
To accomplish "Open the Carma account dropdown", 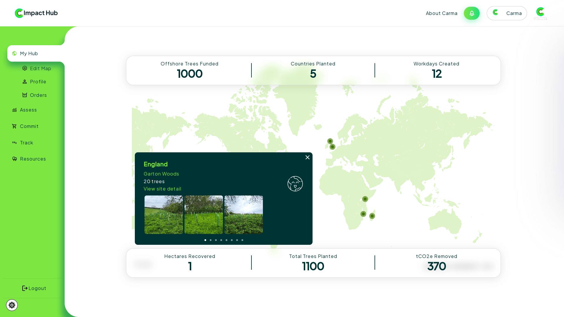I will pyautogui.click(x=506, y=13).
